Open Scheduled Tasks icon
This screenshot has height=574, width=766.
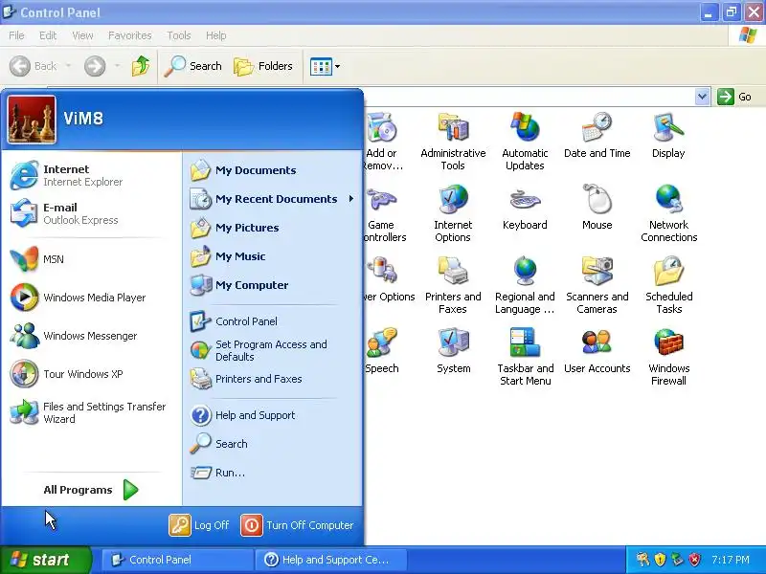(x=668, y=285)
